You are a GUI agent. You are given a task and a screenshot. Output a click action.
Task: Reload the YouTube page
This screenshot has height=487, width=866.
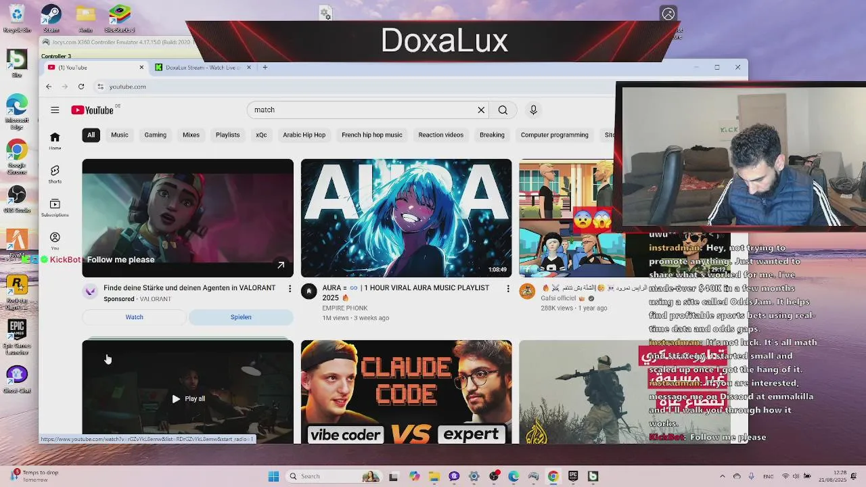tap(81, 87)
